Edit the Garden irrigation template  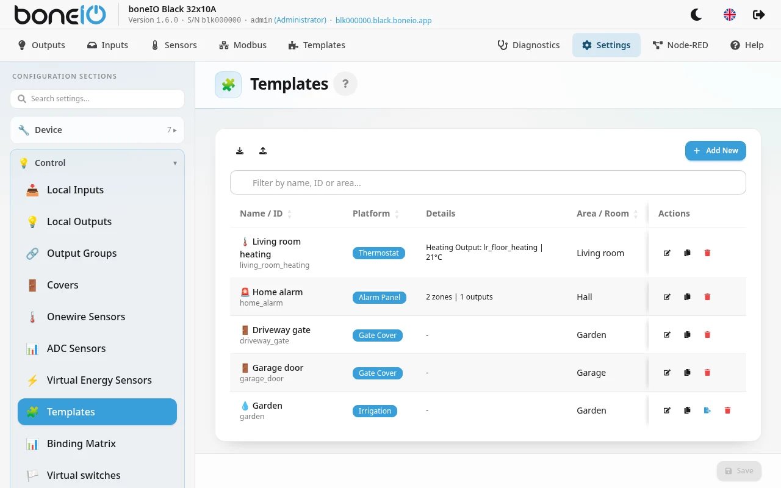pyautogui.click(x=667, y=411)
